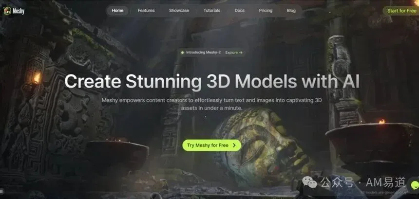
Task: View the Pricing page
Action: pyautogui.click(x=266, y=11)
